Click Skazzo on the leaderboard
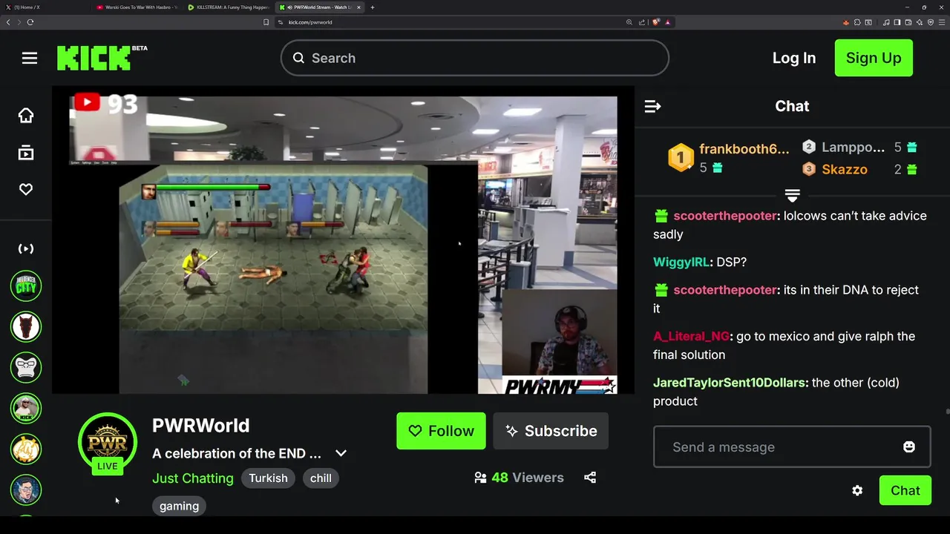Image resolution: width=950 pixels, height=534 pixels. pyautogui.click(x=844, y=169)
